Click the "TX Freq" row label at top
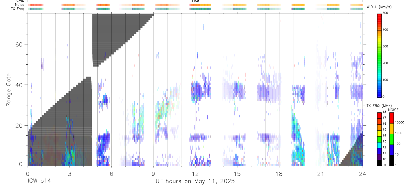 [18, 9]
